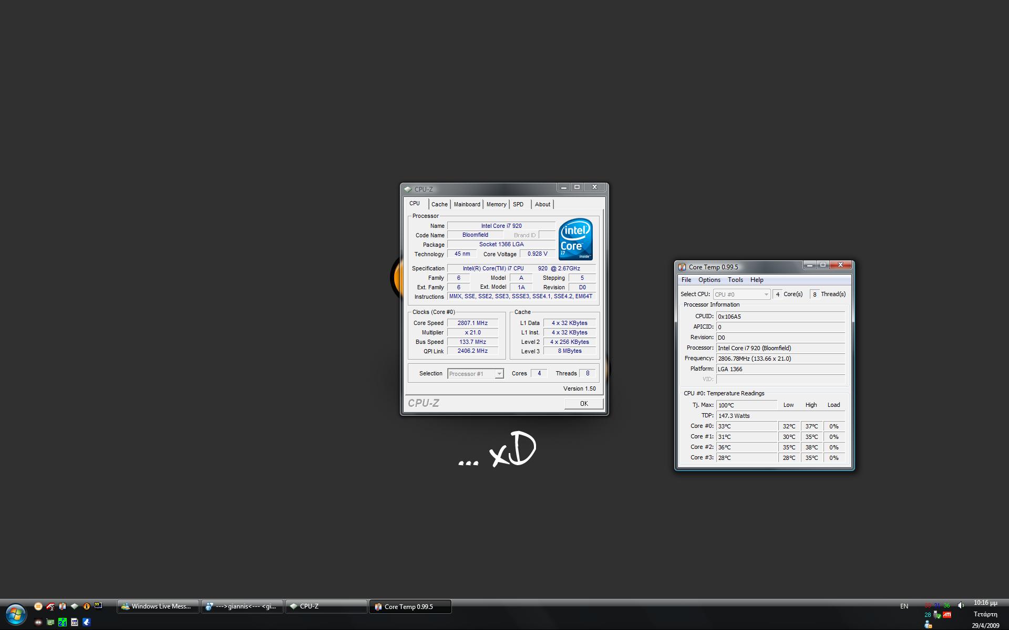Open the Windows Start orb
This screenshot has height=630, width=1009.
click(x=16, y=614)
